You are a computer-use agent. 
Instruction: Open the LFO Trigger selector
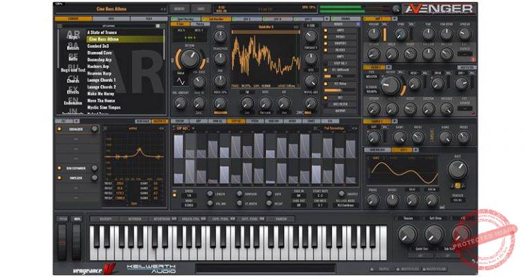click(458, 200)
